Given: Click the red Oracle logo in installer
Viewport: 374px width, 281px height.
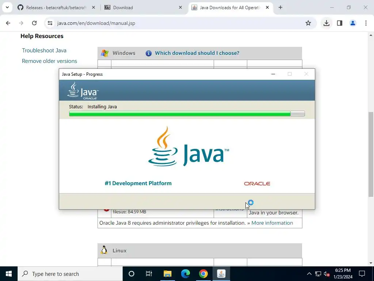Looking at the screenshot, I should point(257,184).
